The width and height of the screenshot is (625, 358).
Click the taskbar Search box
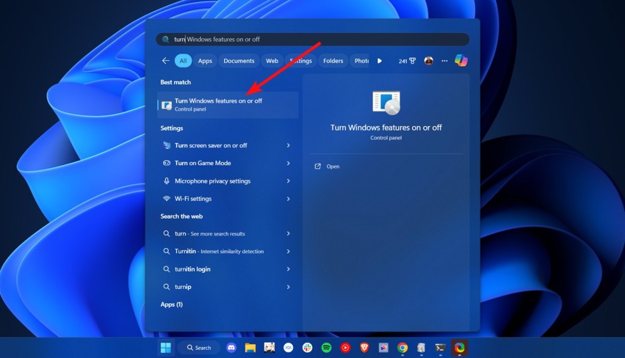pos(199,348)
